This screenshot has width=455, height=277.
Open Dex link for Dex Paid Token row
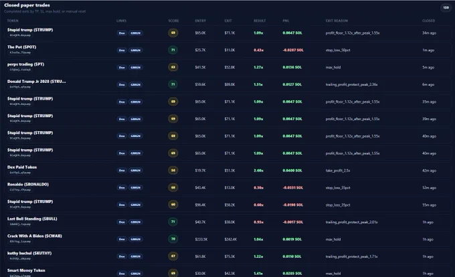pos(122,171)
